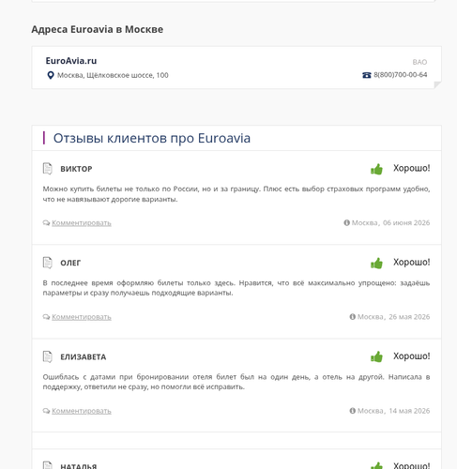
Task: Click the heading Адреса Euroavia в Москве
Action: click(x=98, y=29)
